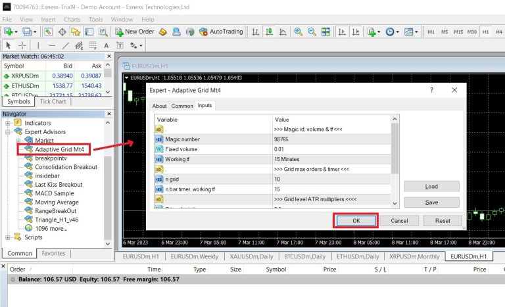Click the Working tf value 15 Minutes
The width and height of the screenshot is (505, 307).
(x=331, y=159)
